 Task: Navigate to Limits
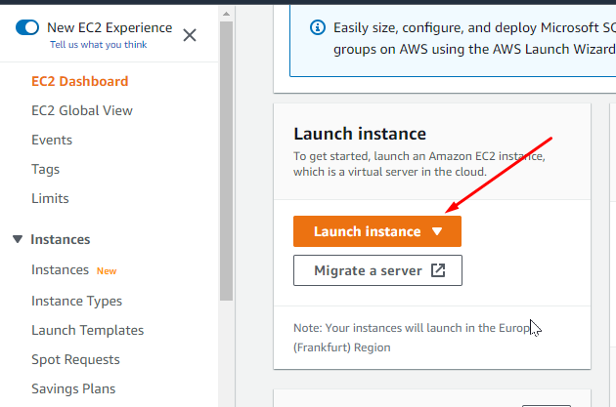click(x=50, y=198)
